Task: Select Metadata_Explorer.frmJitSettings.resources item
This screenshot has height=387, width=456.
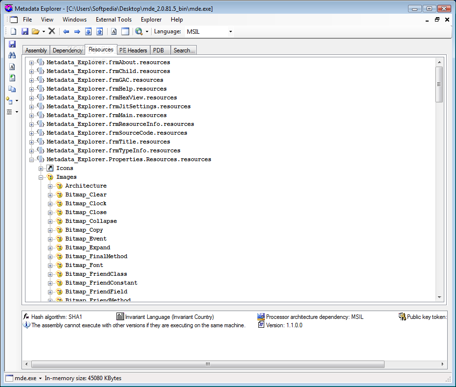Action: (119, 106)
